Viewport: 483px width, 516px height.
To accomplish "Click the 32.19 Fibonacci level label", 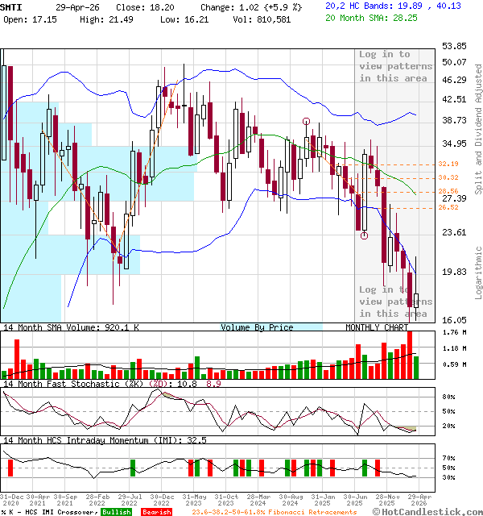I will click(448, 164).
